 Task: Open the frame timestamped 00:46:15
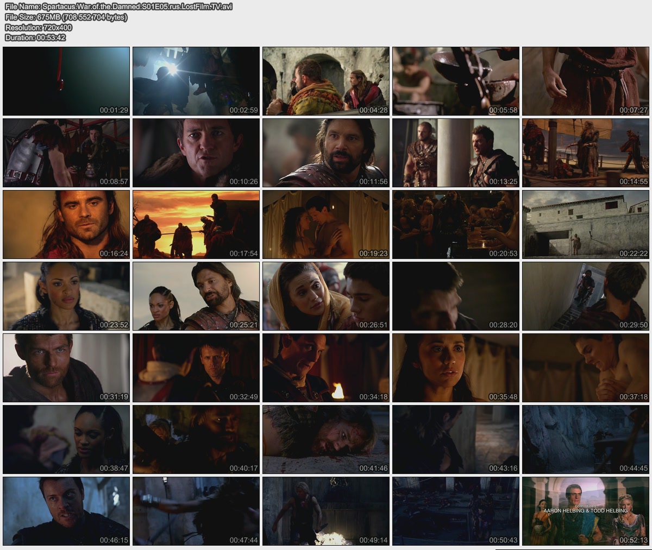tap(66, 511)
